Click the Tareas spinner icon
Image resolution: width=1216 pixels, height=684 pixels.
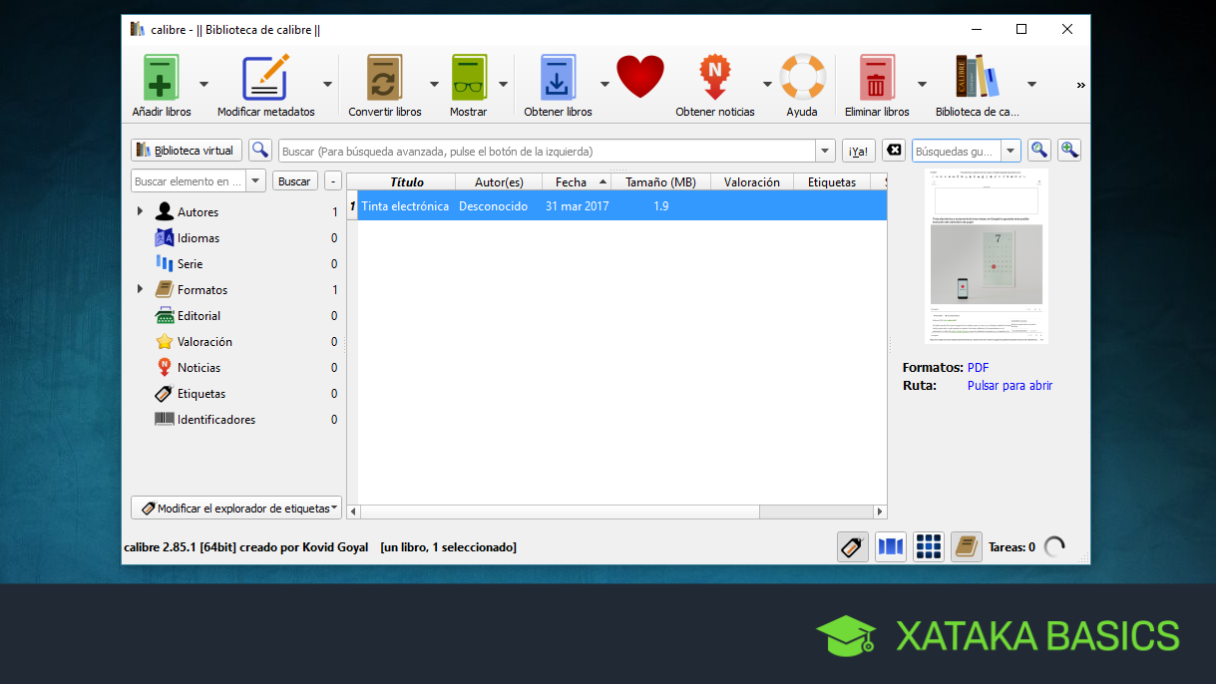coord(1054,546)
